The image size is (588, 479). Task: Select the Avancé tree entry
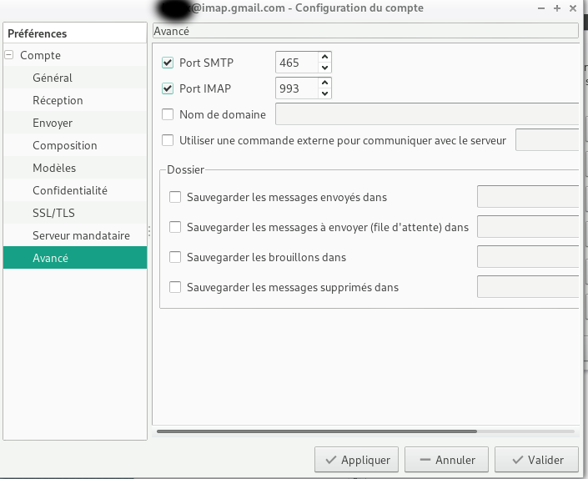coord(75,258)
